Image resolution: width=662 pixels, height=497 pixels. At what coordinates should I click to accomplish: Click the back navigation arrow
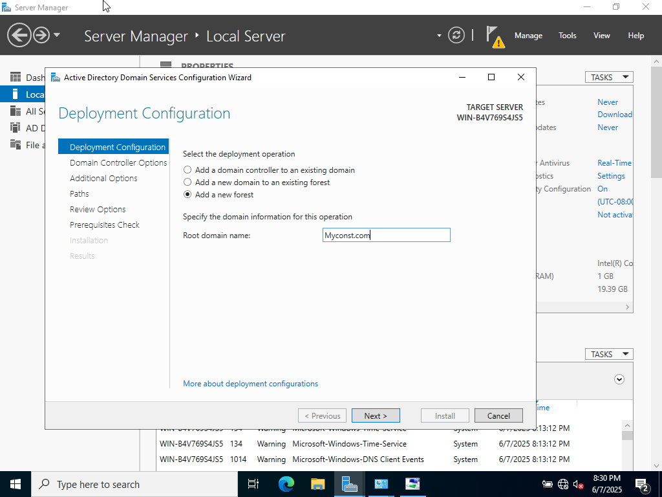19,34
